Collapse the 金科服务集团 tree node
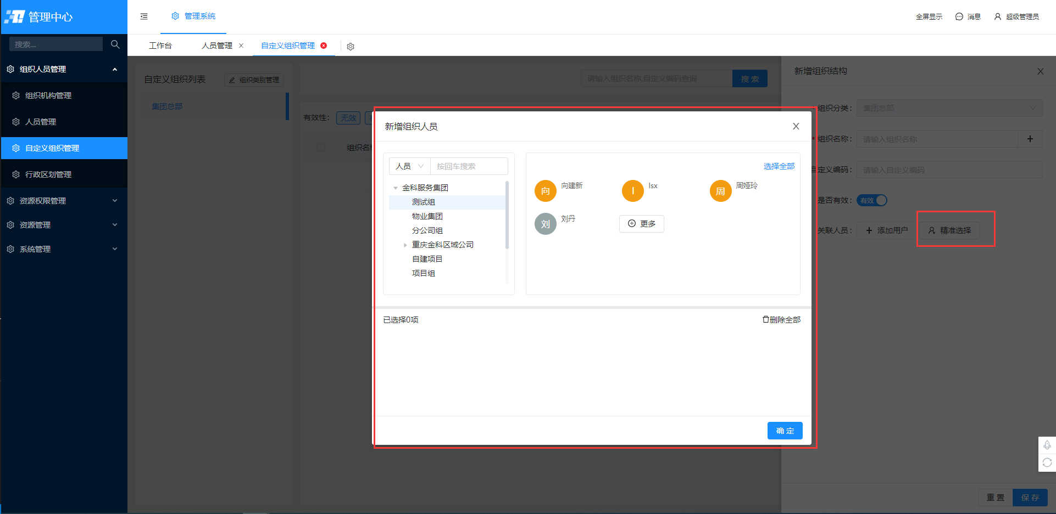 (396, 188)
